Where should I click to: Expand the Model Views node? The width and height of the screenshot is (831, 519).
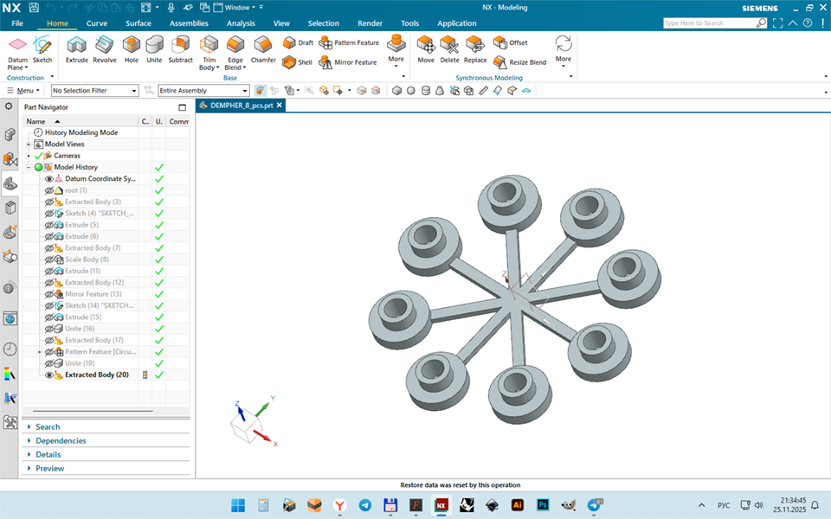(29, 144)
